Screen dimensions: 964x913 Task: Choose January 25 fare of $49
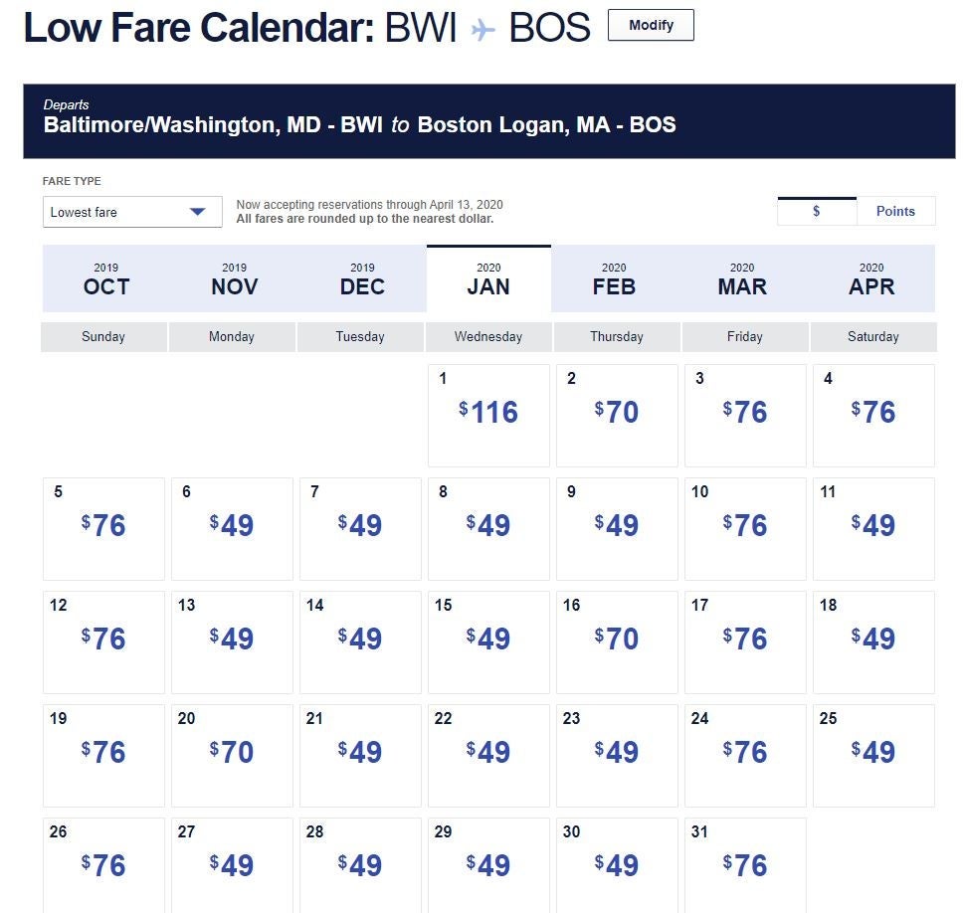pyautogui.click(x=873, y=756)
